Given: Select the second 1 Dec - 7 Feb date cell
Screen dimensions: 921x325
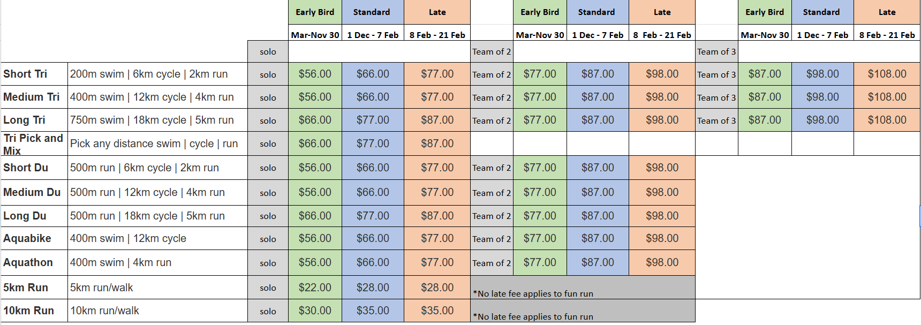Looking at the screenshot, I should (598, 35).
